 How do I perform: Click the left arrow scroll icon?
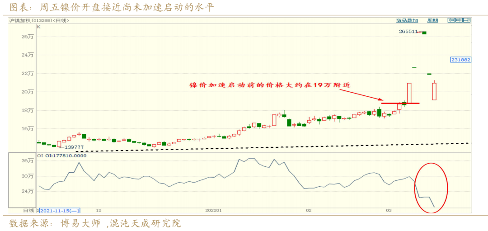click(x=451, y=20)
